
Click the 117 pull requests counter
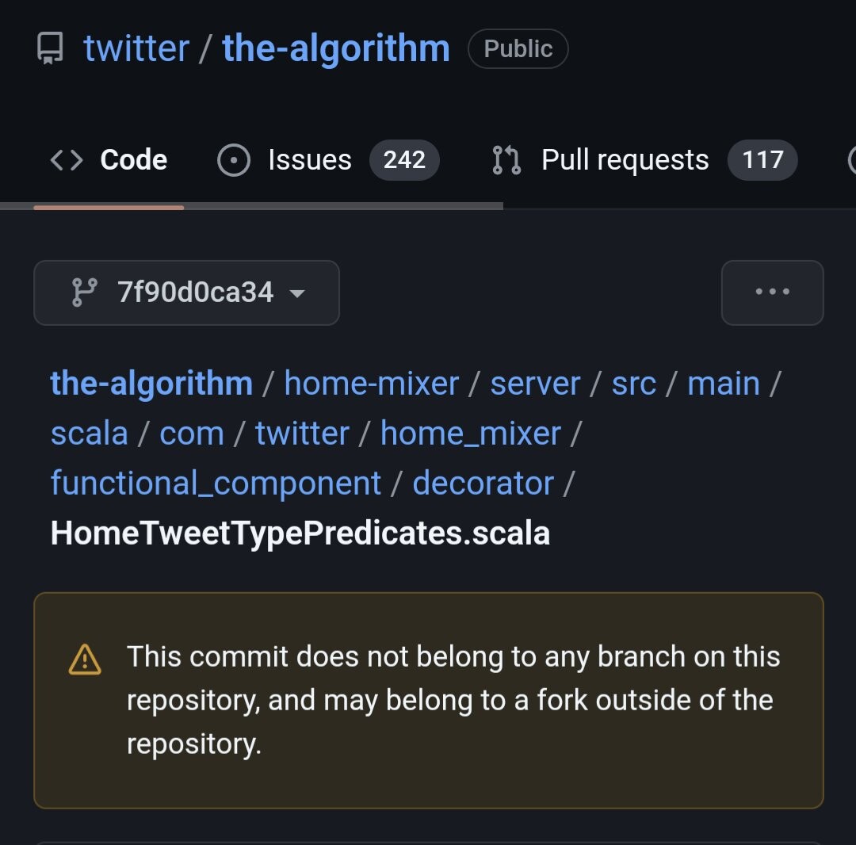coord(762,160)
